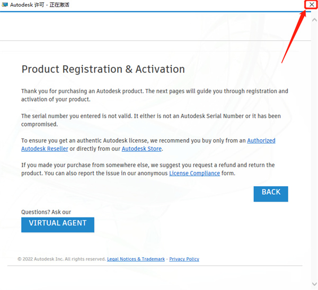
Task: Click the 'Questions? Ask our' label
Action: tap(46, 212)
